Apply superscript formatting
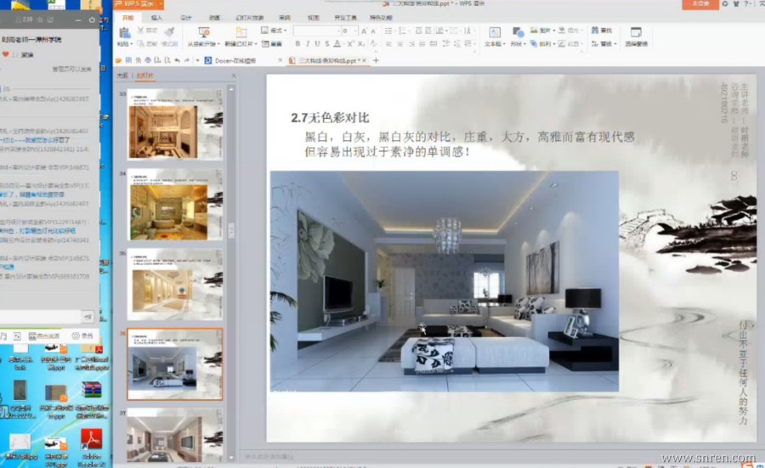 tap(350, 44)
